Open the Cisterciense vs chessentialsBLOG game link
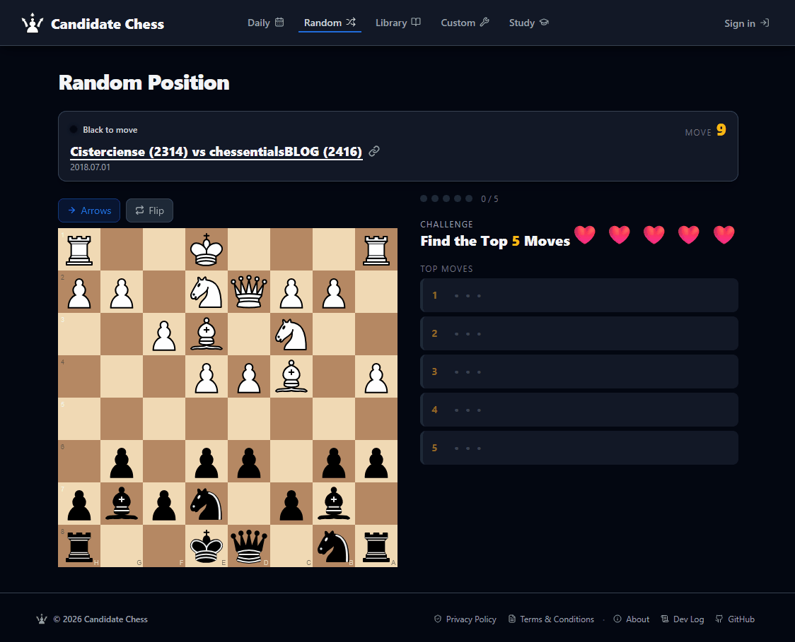This screenshot has height=642, width=795. pos(216,151)
